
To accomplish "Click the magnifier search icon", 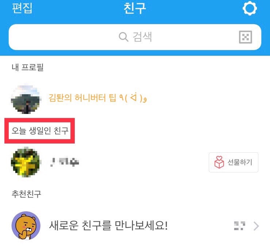I will click(123, 37).
